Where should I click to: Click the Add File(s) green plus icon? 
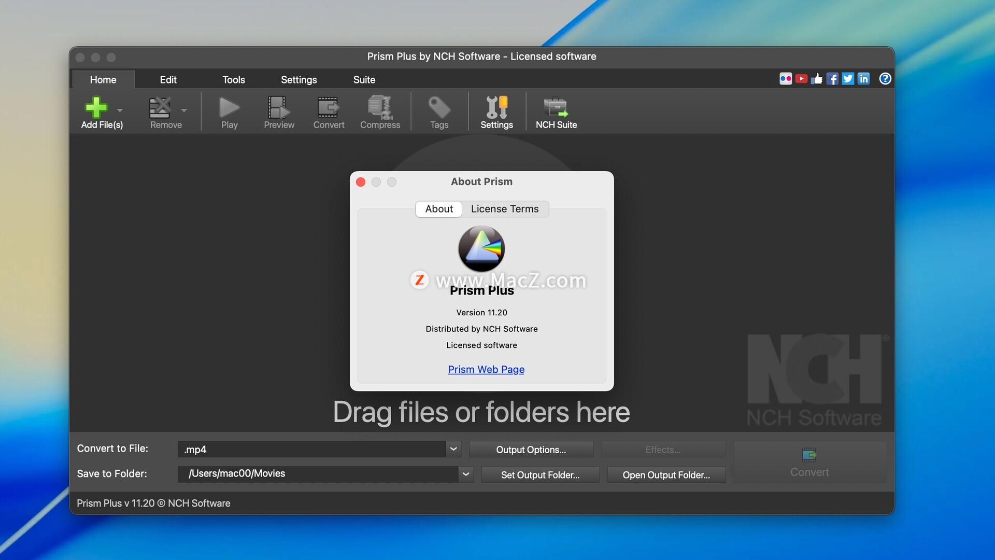coord(96,107)
